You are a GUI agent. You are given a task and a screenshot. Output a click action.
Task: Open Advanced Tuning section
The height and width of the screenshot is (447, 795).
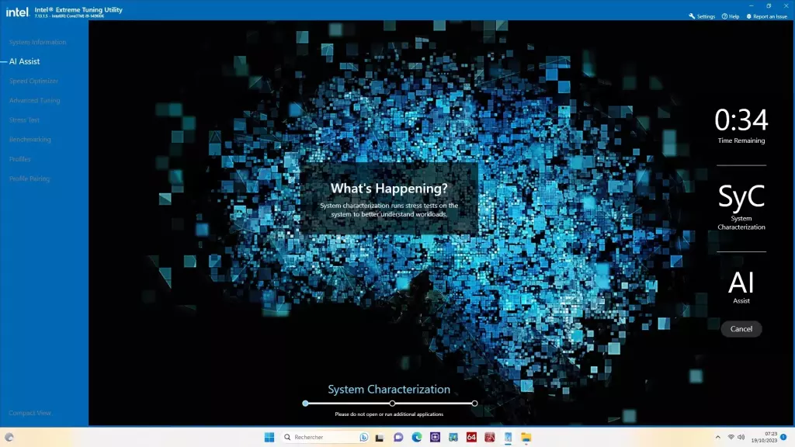[x=34, y=100]
